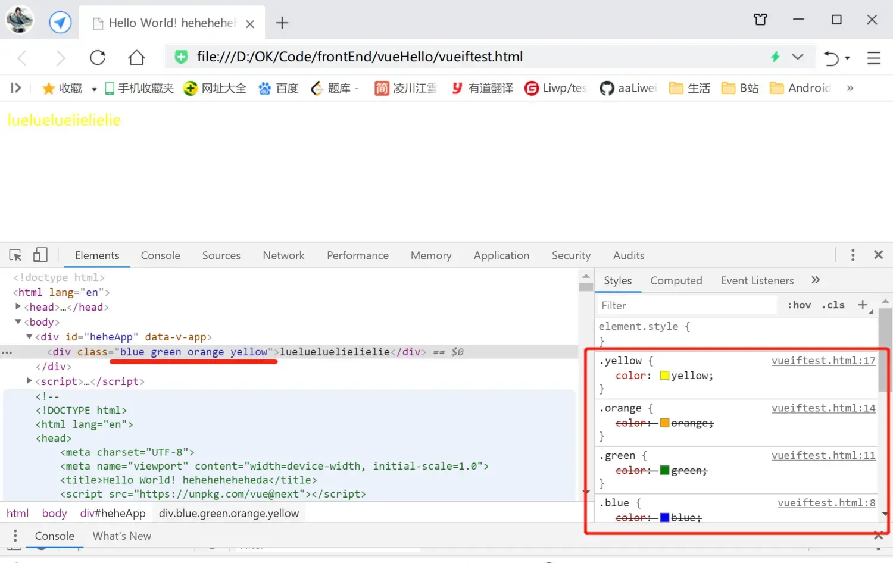Switch to Security DevTools tab
The height and width of the screenshot is (563, 893).
point(572,255)
